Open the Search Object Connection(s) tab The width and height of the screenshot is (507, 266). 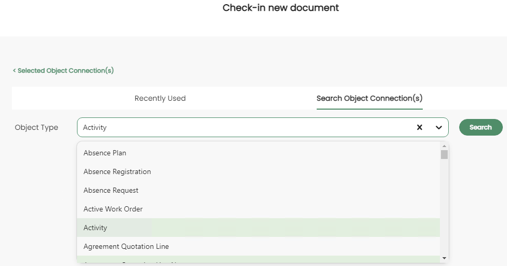(369, 98)
